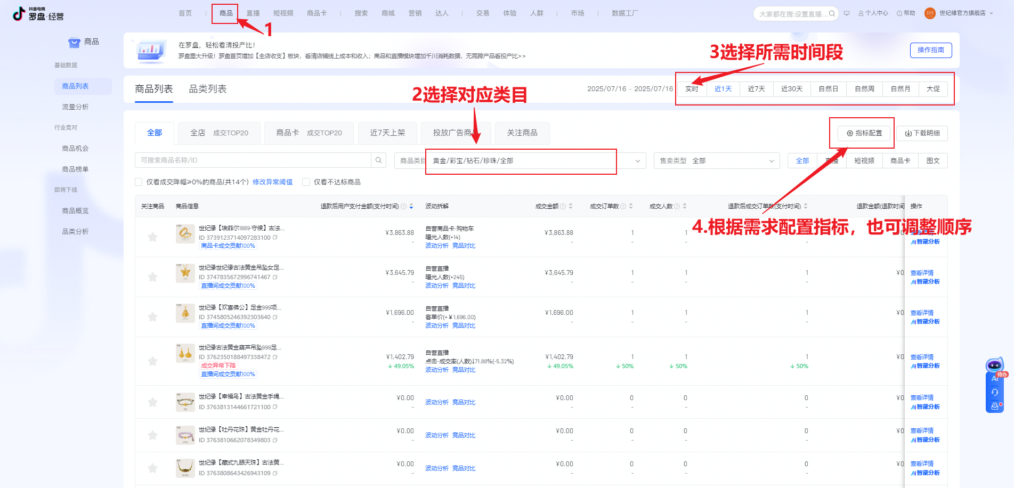Viewport: 1014px width, 488px height.
Task: Expand the 商品类目 category dropdown
Action: [637, 161]
